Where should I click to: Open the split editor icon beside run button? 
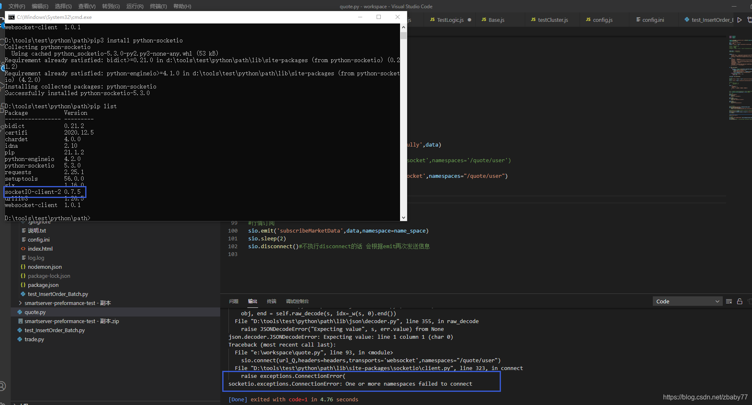tap(750, 20)
